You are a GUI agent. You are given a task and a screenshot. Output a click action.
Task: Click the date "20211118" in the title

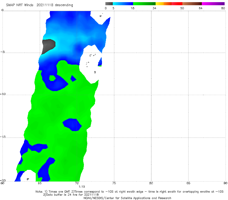[45, 5]
